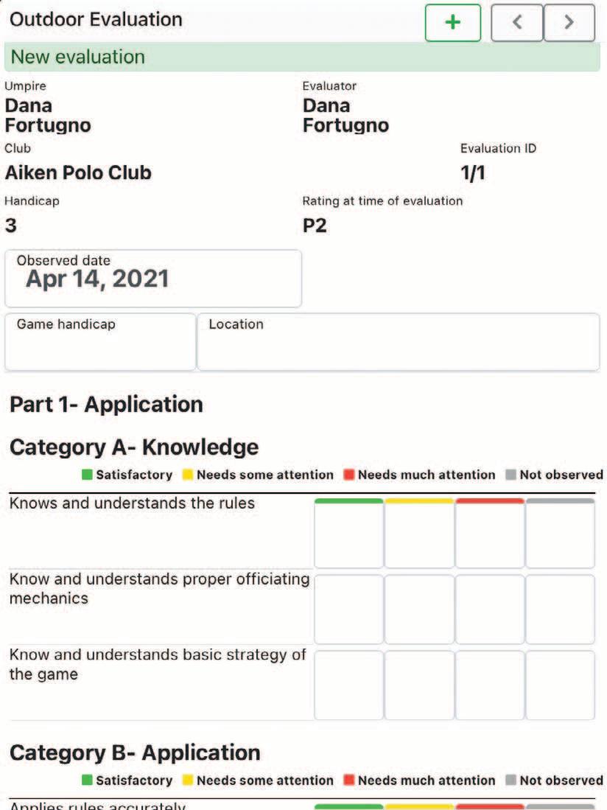Set basic strategy row to Satisfactory
Image resolution: width=607 pixels, height=810 pixels.
(x=349, y=685)
